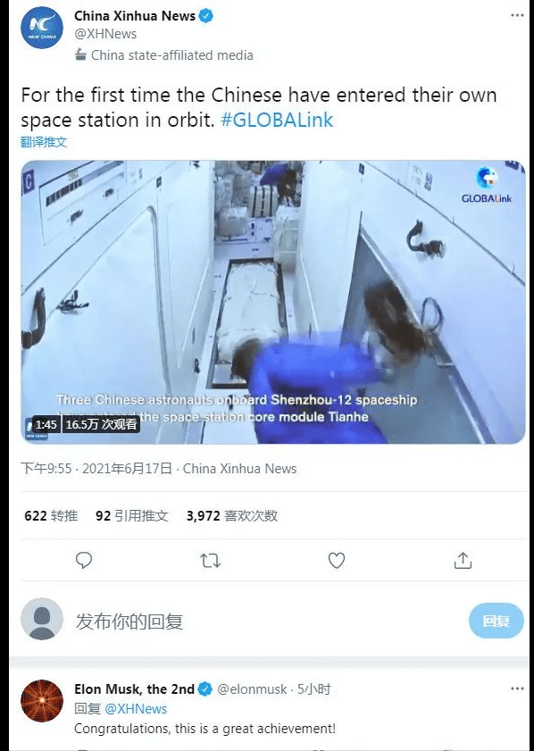
Task: Click the blue verified badge next to China Xinhua News
Action: click(206, 16)
